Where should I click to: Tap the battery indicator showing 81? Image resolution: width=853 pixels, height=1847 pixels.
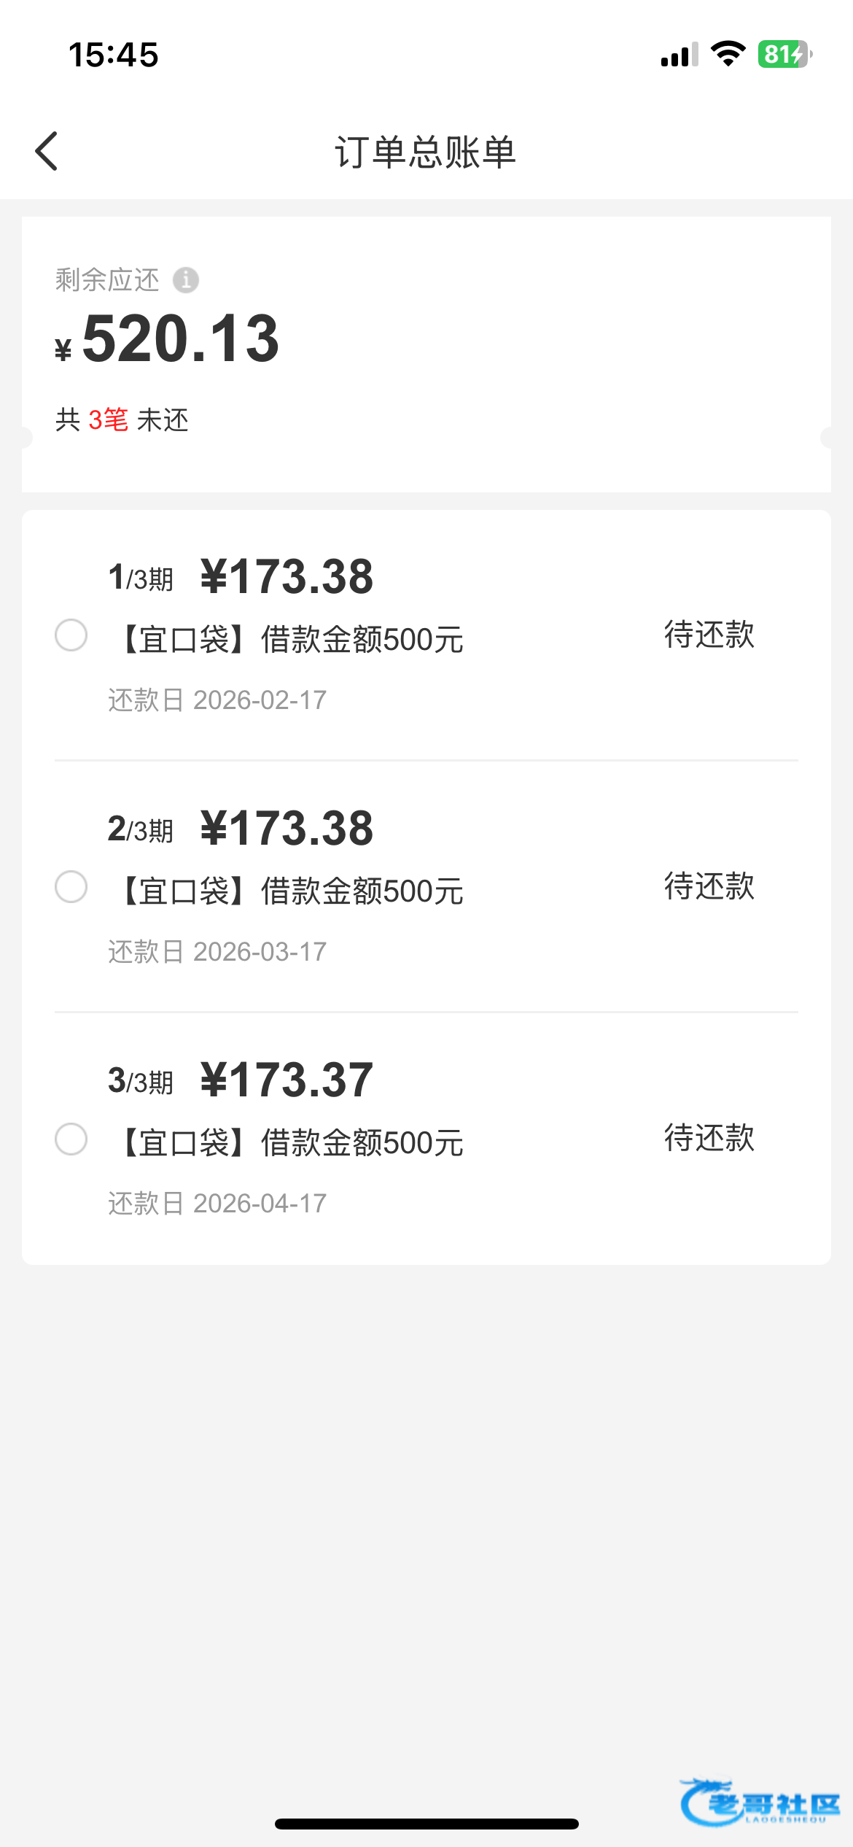pos(784,54)
